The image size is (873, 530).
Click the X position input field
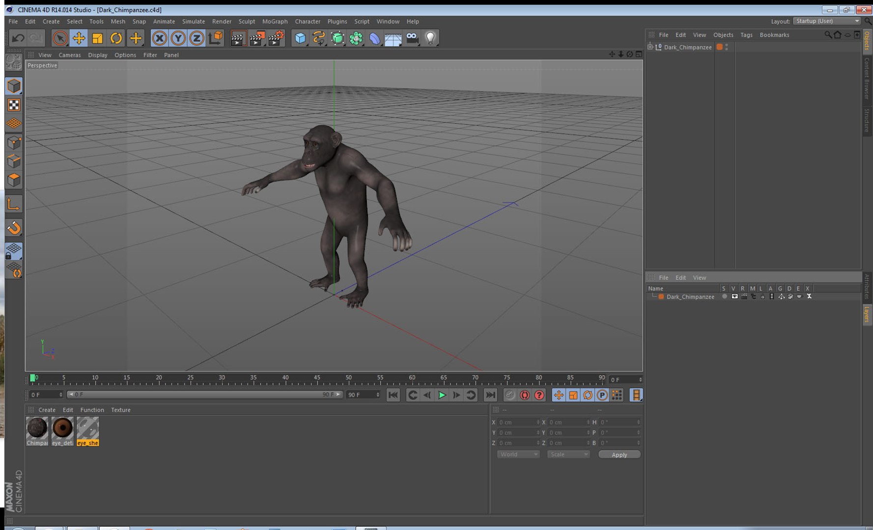coord(518,422)
